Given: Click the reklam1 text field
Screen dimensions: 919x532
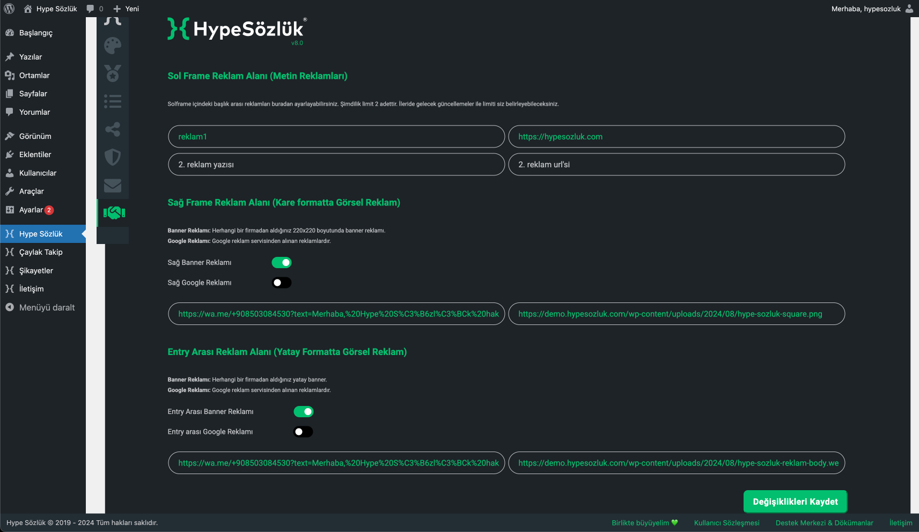Looking at the screenshot, I should (x=336, y=137).
